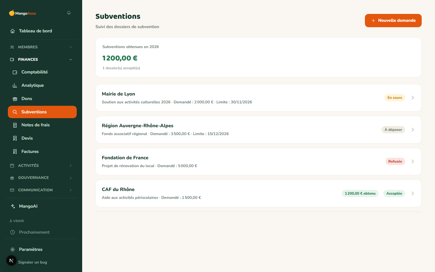Click the MangoAsso logo
This screenshot has width=435, height=272.
coord(23,13)
